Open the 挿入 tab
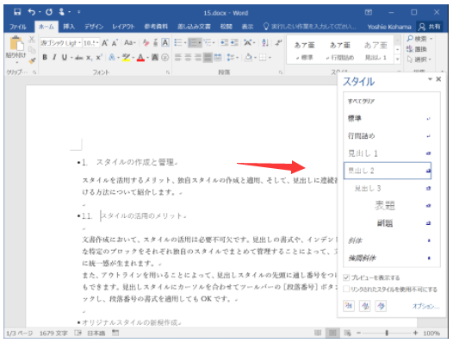453x343 pixels. pos(69,27)
